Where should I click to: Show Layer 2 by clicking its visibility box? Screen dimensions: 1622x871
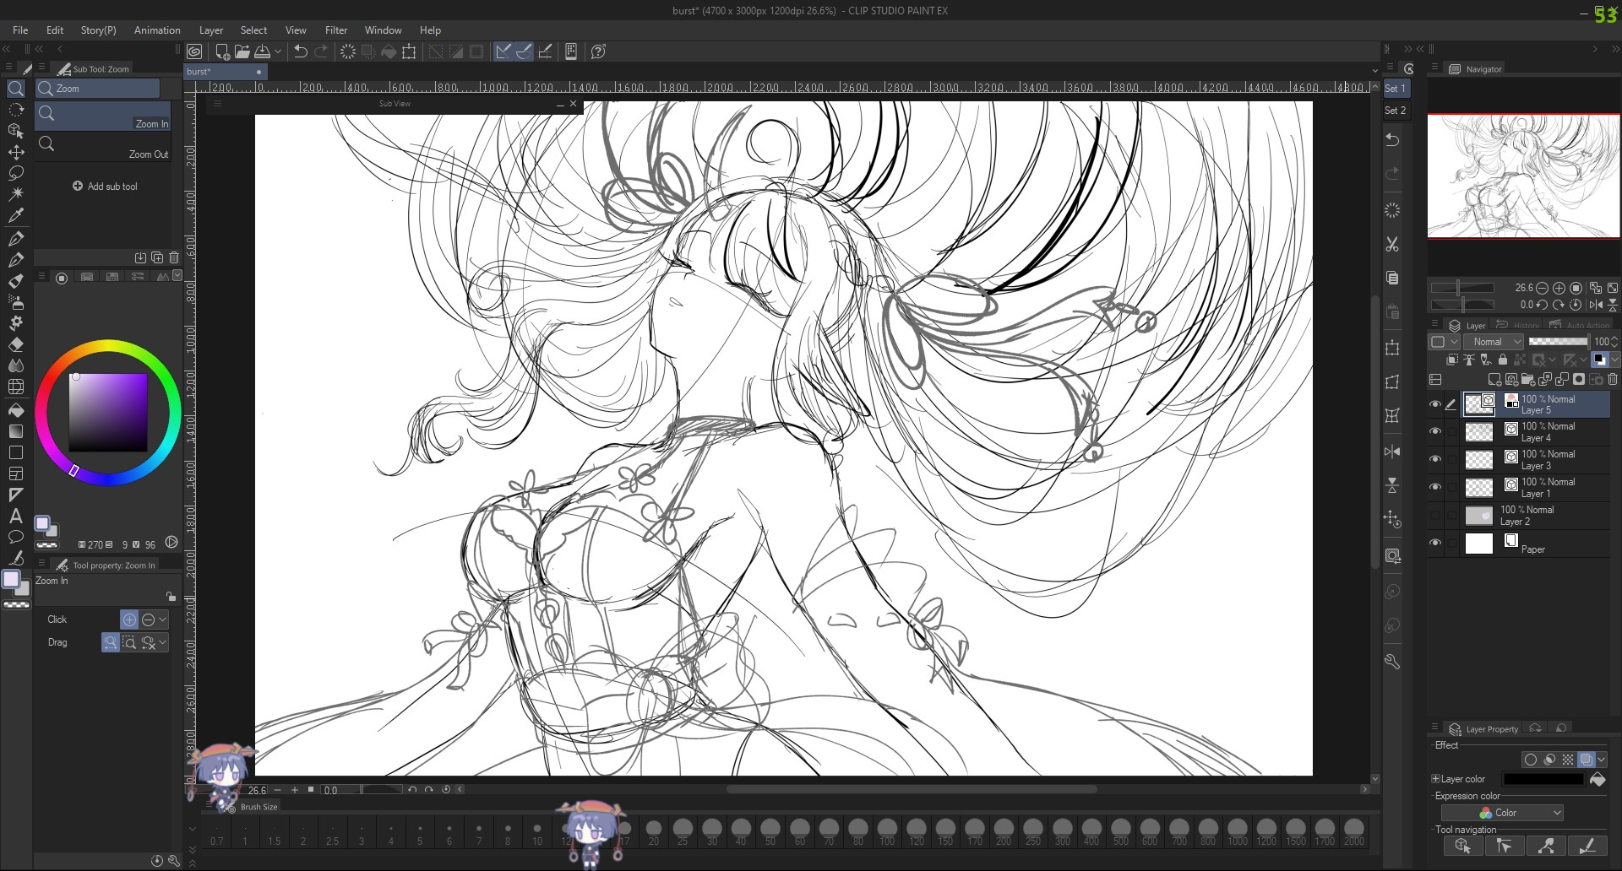click(x=1434, y=515)
